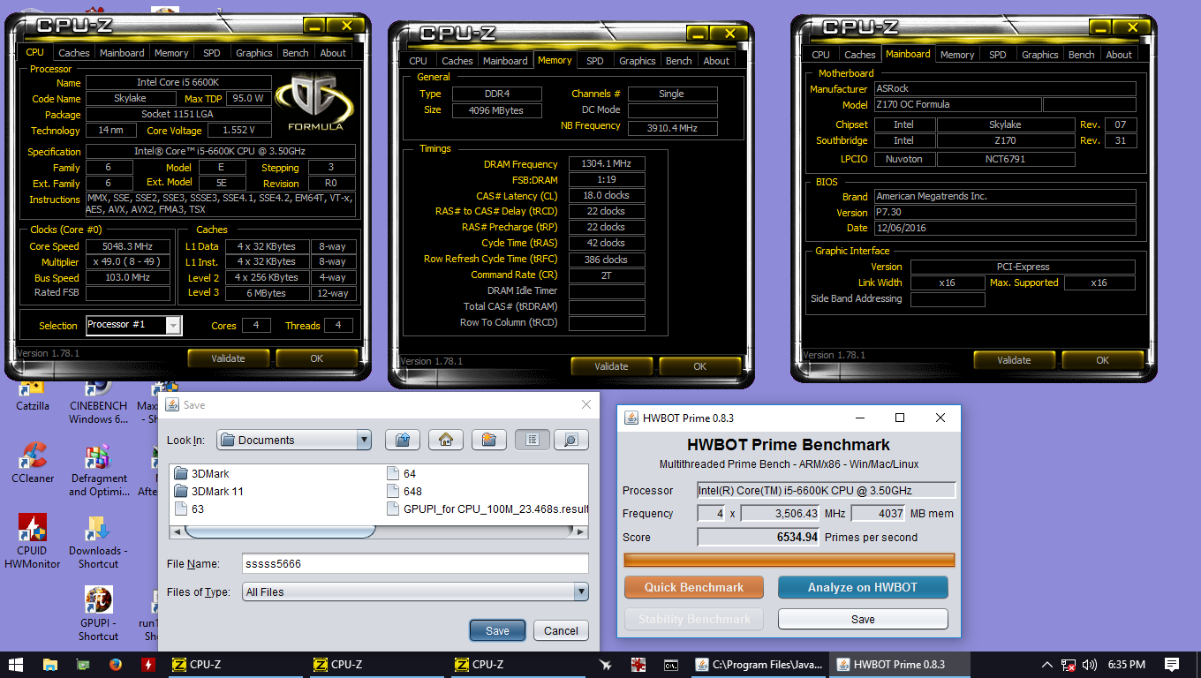Switch file list to Details view

[x=571, y=440]
